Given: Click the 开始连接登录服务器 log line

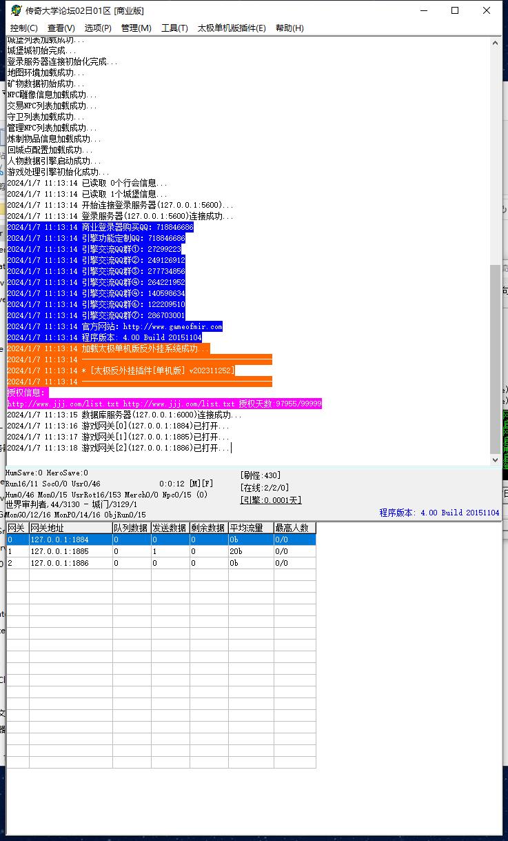Looking at the screenshot, I should tap(121, 205).
